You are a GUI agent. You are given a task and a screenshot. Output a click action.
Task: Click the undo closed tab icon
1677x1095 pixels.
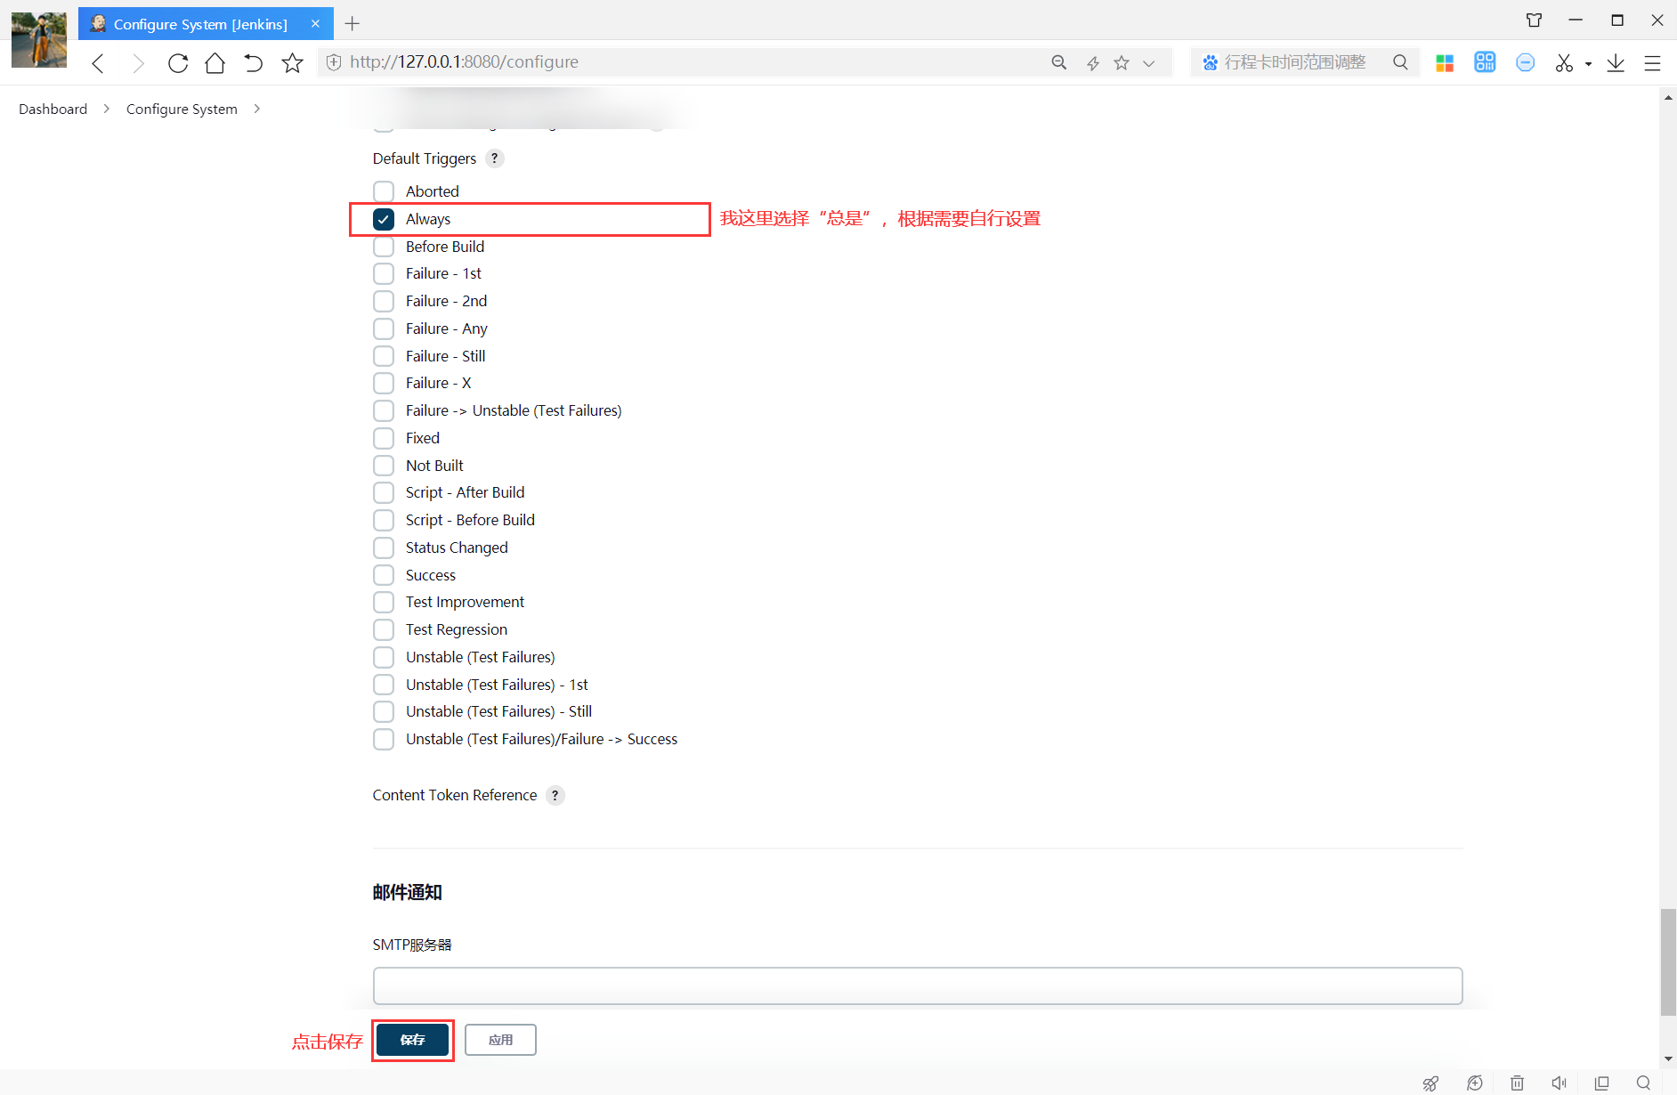coord(253,62)
